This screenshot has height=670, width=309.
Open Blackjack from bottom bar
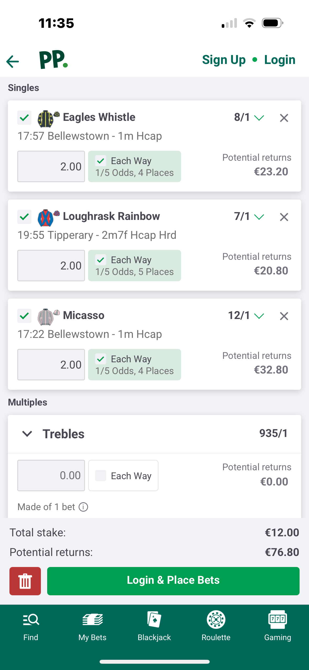154,626
